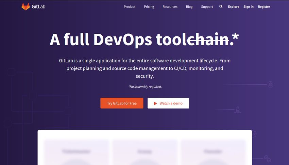This screenshot has width=289, height=165.
Task: Select Explore in the top navigation
Action: tap(234, 7)
